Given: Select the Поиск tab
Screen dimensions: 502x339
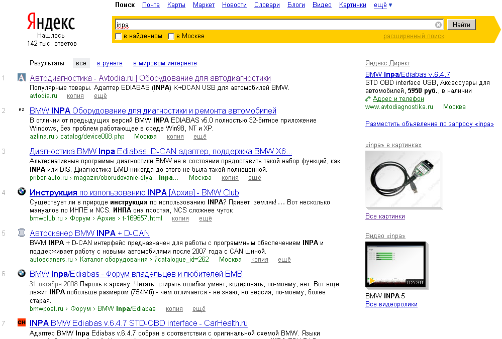Looking at the screenshot, I should tap(125, 5).
